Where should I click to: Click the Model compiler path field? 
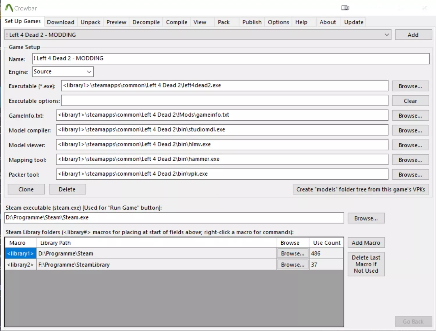222,130
